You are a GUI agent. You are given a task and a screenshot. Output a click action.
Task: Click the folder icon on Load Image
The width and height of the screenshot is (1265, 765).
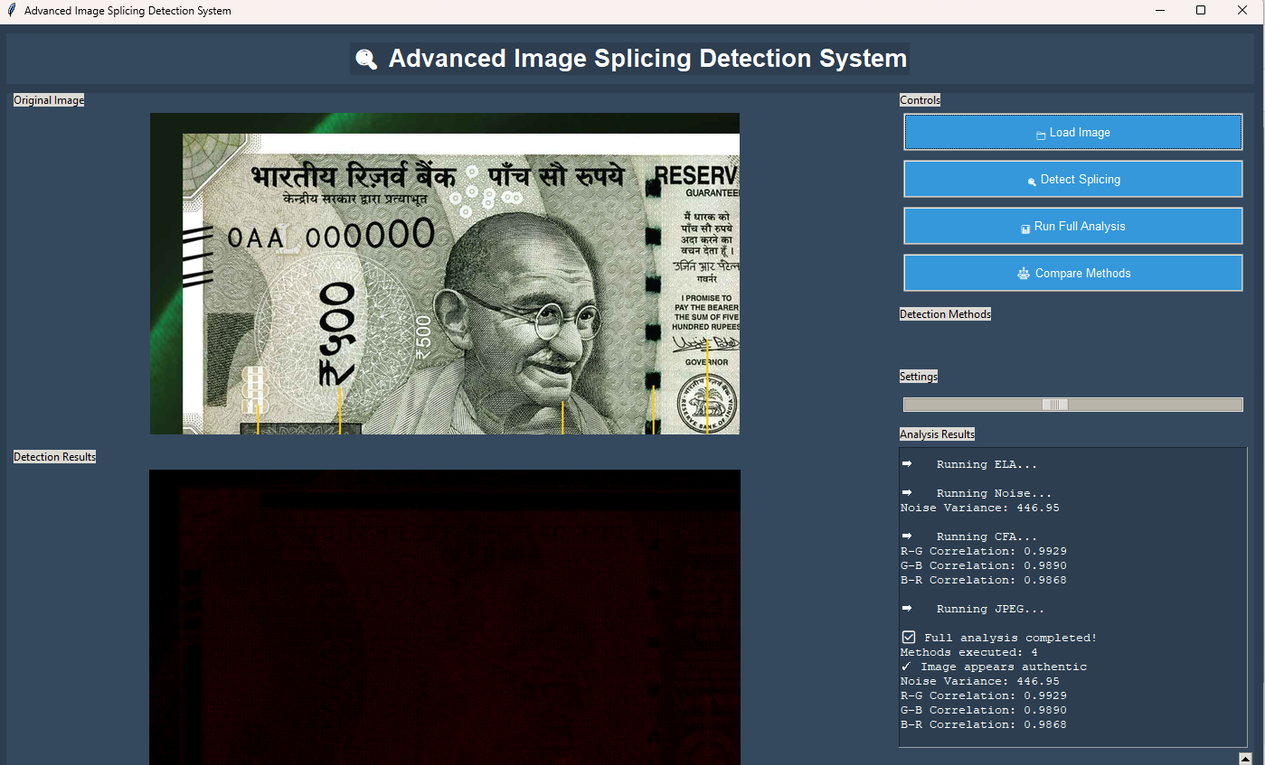(x=1041, y=134)
